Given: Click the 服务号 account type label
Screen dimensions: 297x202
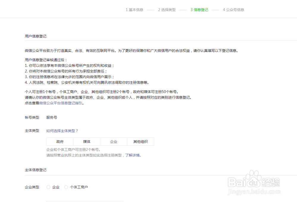Looking at the screenshot, I should point(51,117).
